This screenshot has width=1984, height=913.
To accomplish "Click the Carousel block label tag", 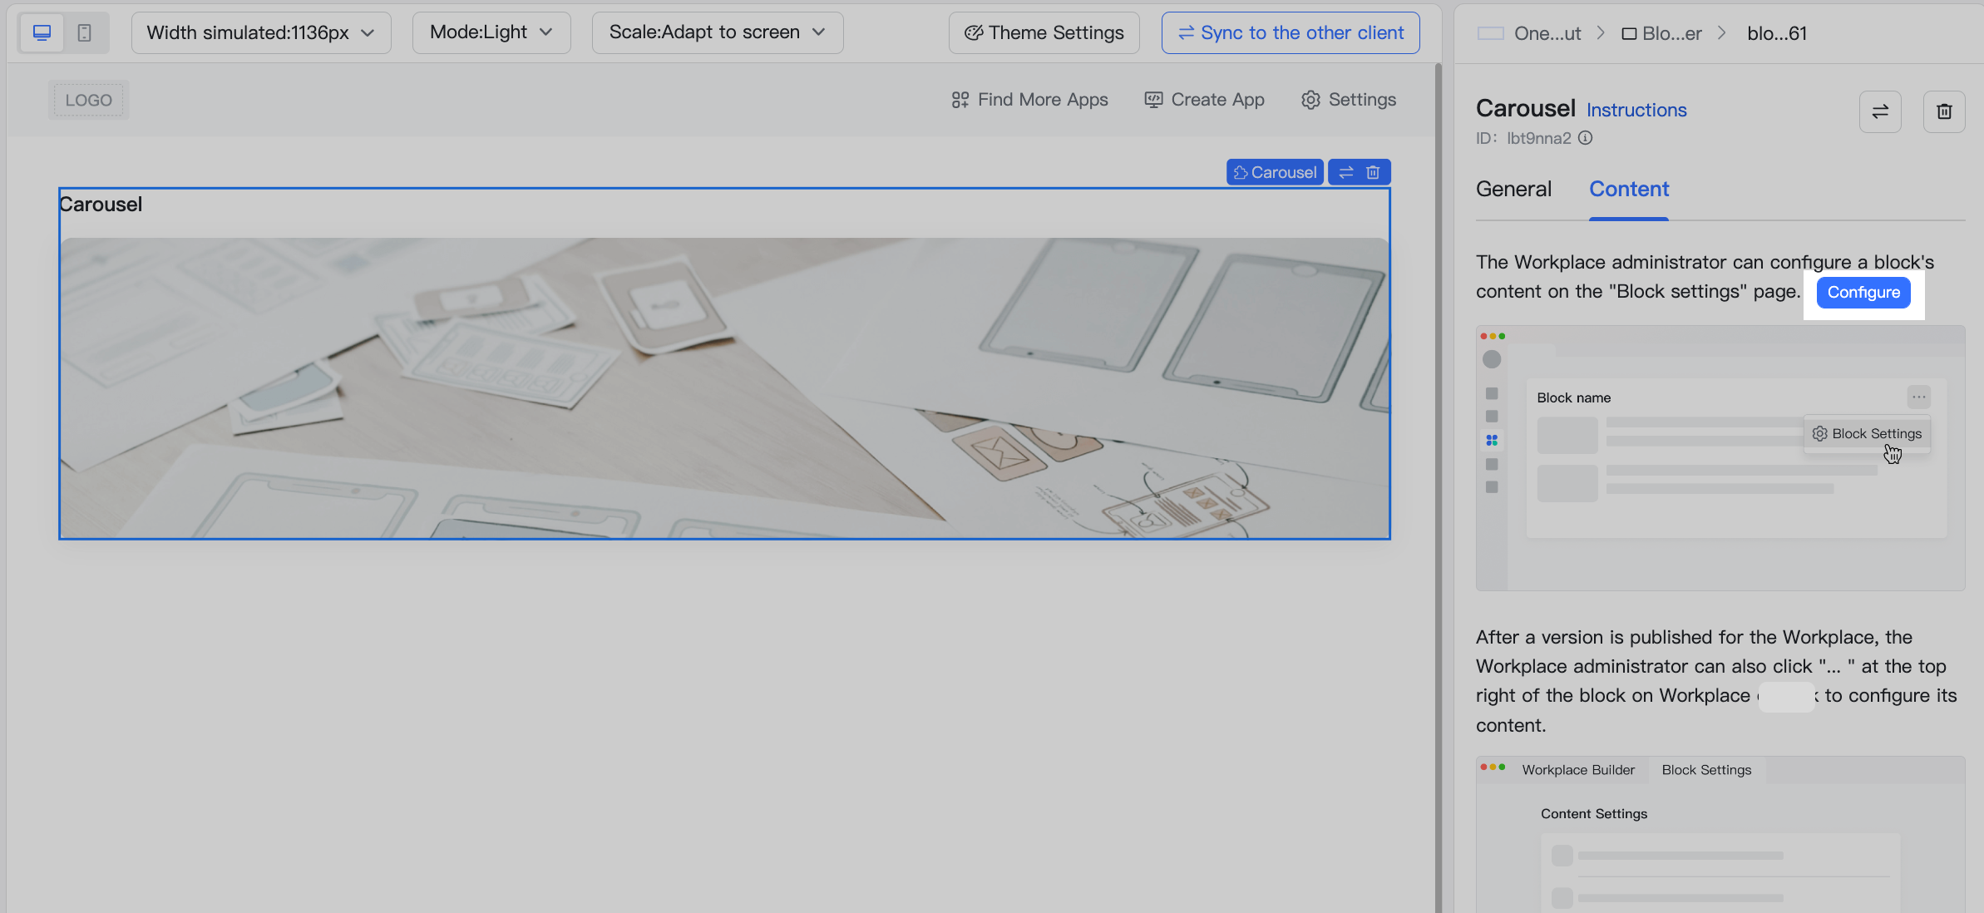I will coord(1275,172).
